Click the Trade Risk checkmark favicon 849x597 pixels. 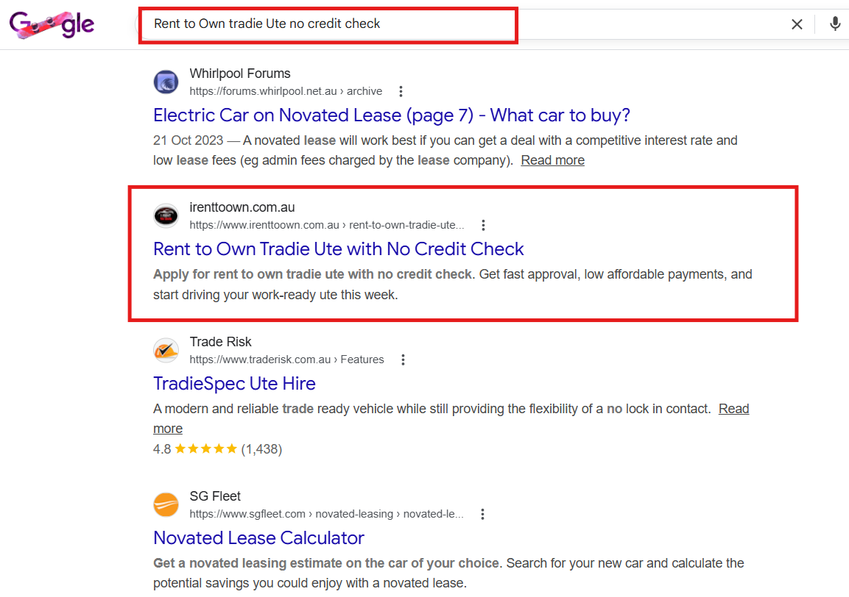click(166, 350)
